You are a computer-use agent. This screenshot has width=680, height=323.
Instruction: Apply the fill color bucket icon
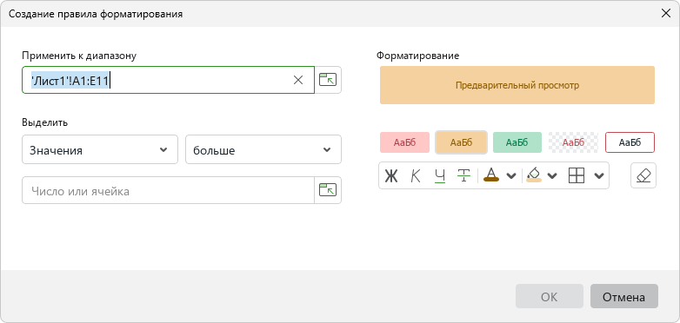[x=533, y=175]
